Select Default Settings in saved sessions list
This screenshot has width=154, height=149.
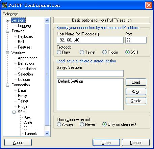[71, 81]
